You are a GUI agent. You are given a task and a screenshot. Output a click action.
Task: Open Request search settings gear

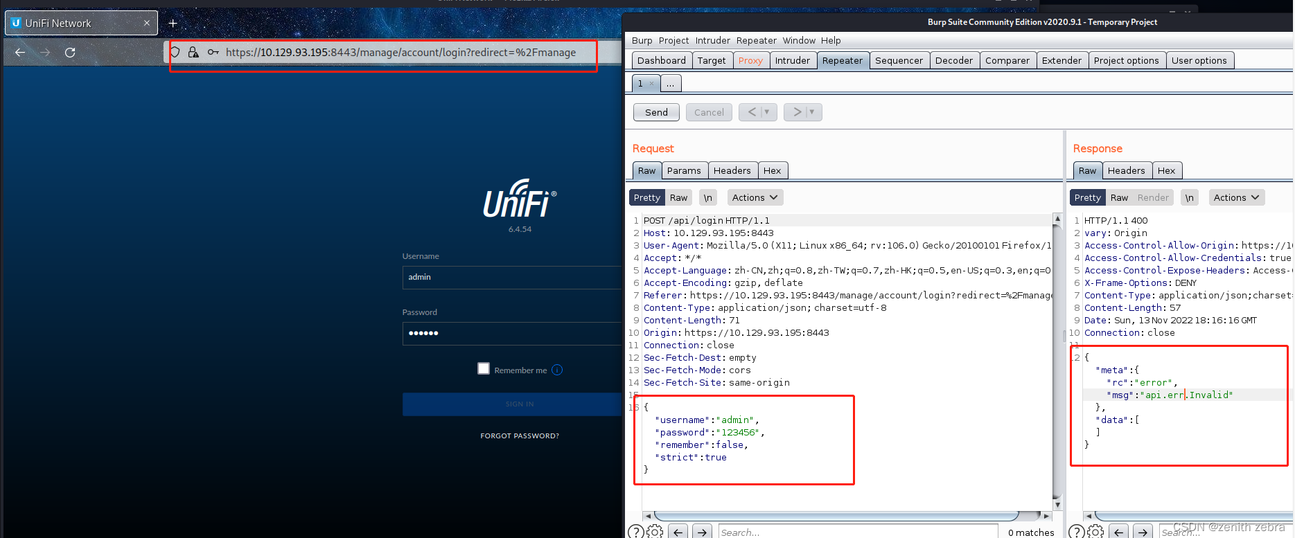pos(655,532)
